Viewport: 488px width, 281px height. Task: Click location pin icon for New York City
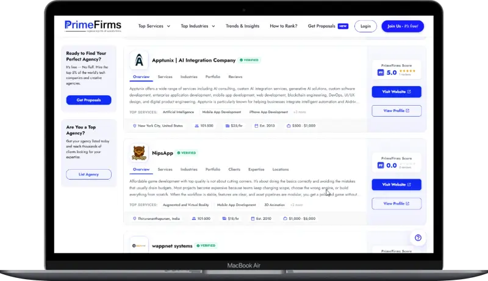click(x=134, y=126)
